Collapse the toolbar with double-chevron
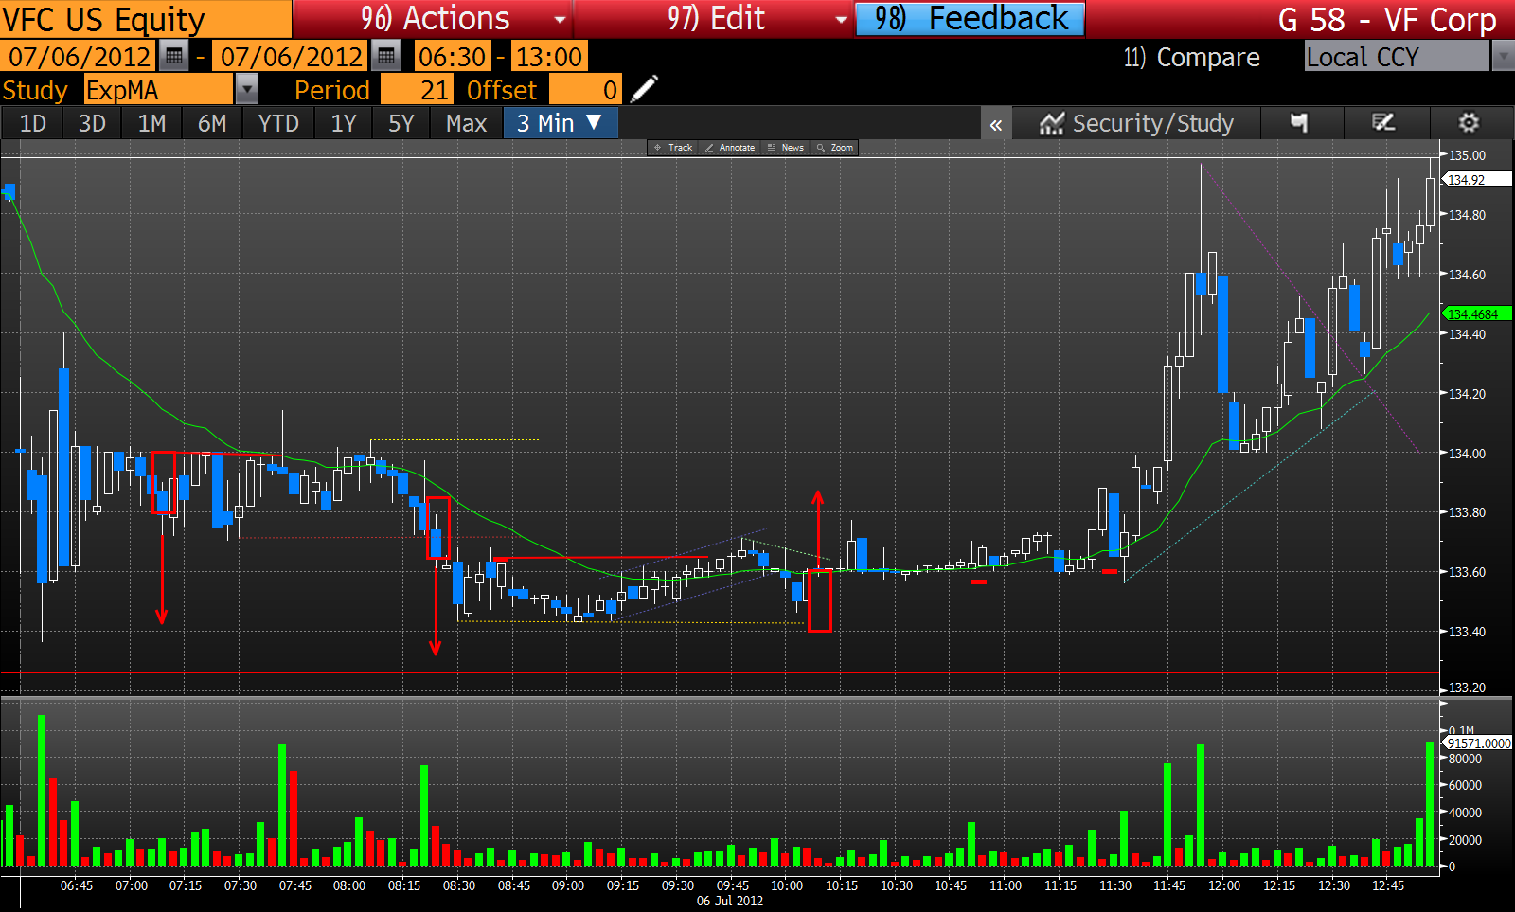This screenshot has width=1515, height=912. coord(996,124)
